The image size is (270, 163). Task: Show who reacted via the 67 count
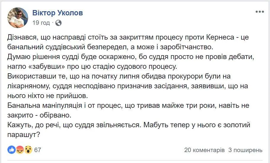[38, 150]
